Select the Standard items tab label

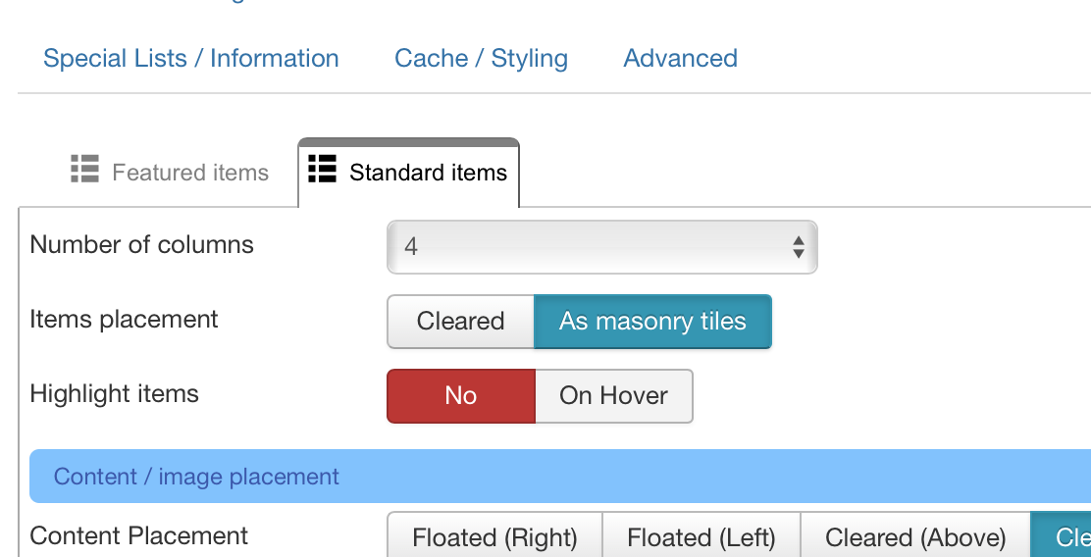(x=428, y=174)
